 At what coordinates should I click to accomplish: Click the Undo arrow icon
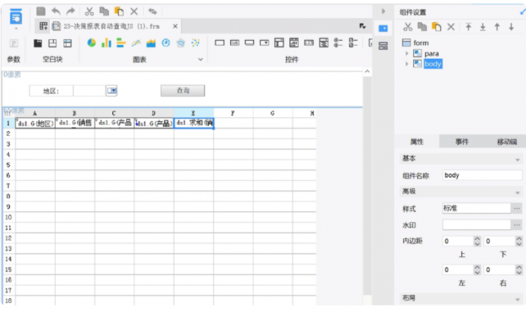[55, 11]
